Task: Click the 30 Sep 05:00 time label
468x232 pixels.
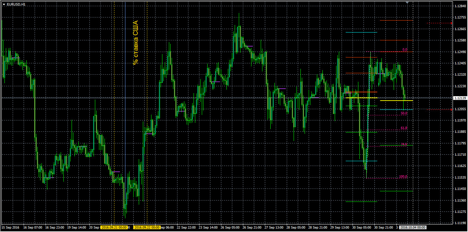Action: [x=362, y=227]
